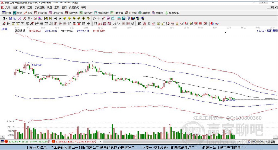Screen dimensions: 278x150
Task: Click the 极反通道 indicator name
Action: coord(20,31)
